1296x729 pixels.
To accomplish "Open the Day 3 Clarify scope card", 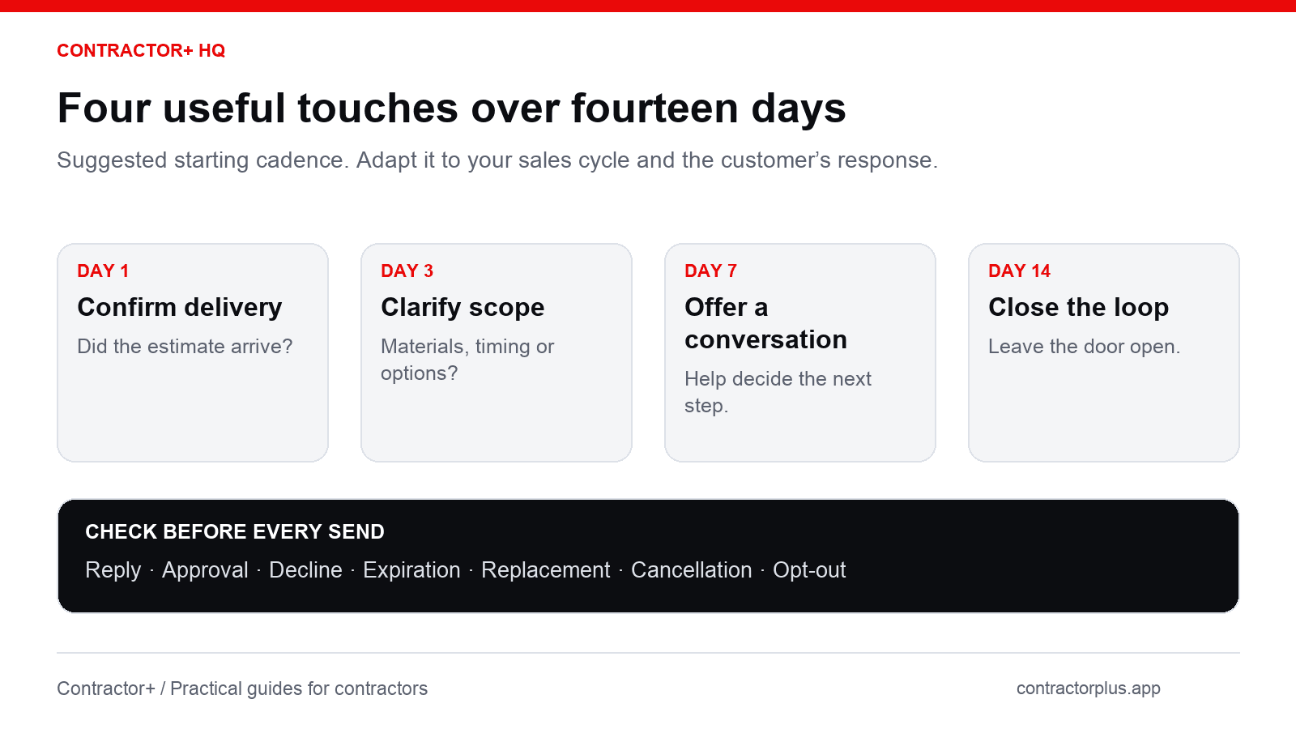I will [497, 352].
